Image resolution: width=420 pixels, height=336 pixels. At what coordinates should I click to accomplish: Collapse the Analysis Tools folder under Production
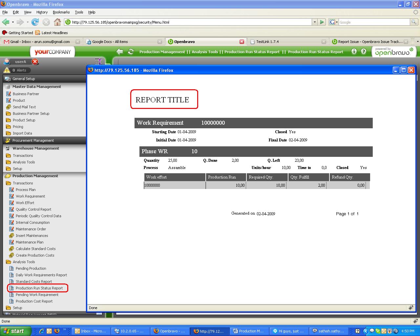click(x=24, y=262)
